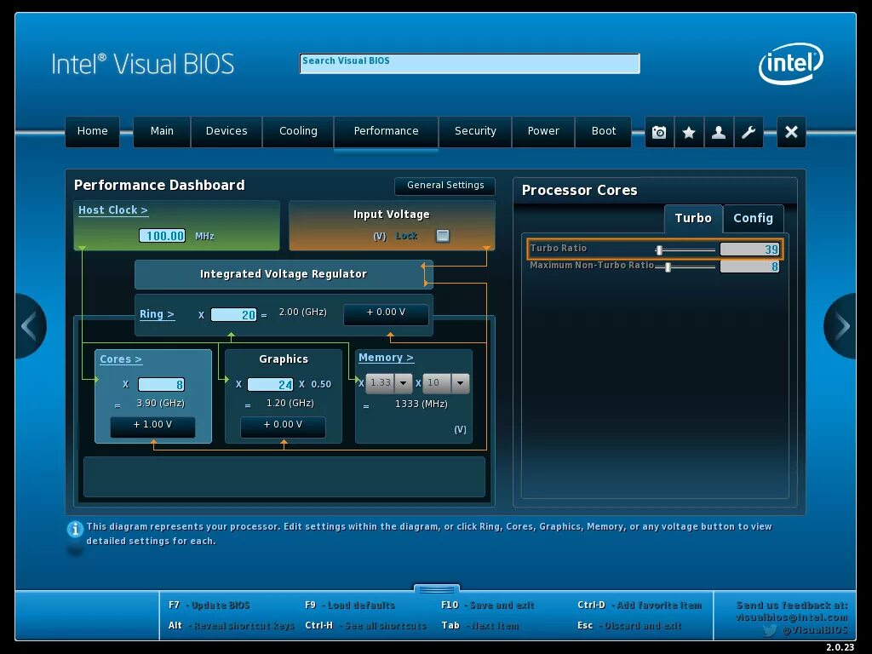Open the Memory settings link

[386, 358]
